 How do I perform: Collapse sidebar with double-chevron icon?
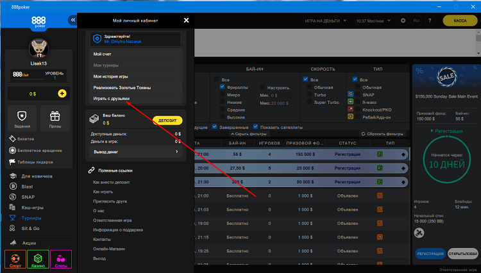[72, 21]
